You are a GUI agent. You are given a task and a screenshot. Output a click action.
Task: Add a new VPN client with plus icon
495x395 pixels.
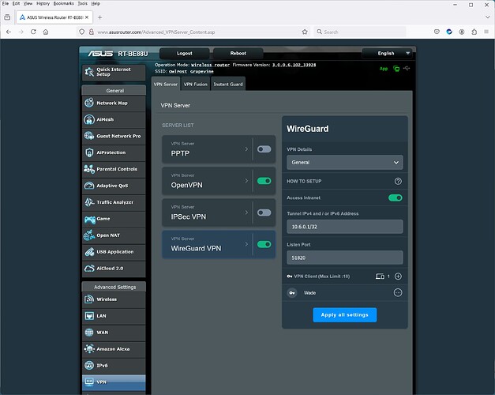tap(398, 276)
